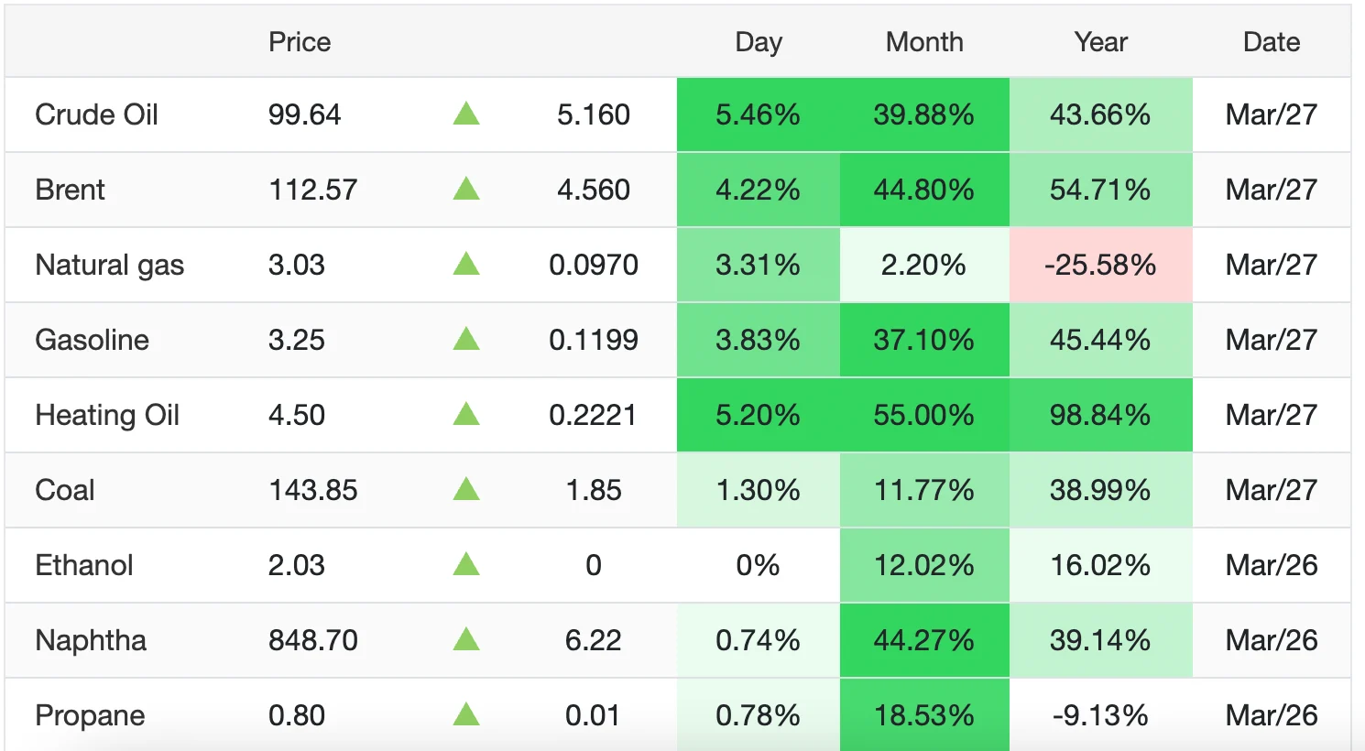Sort table by Month column header
The width and height of the screenshot is (1365, 751).
(923, 42)
